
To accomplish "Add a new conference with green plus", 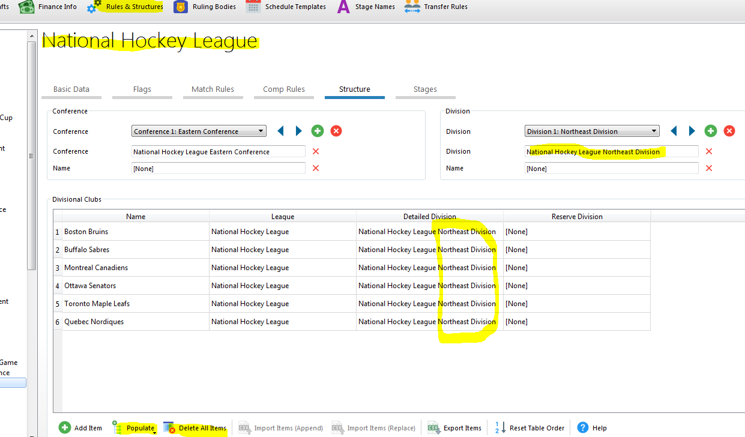I will [318, 131].
